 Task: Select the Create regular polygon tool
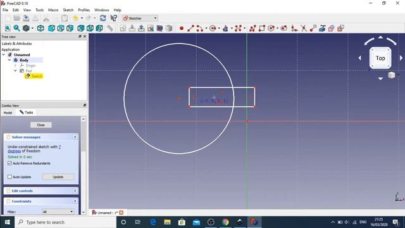[x=271, y=28]
